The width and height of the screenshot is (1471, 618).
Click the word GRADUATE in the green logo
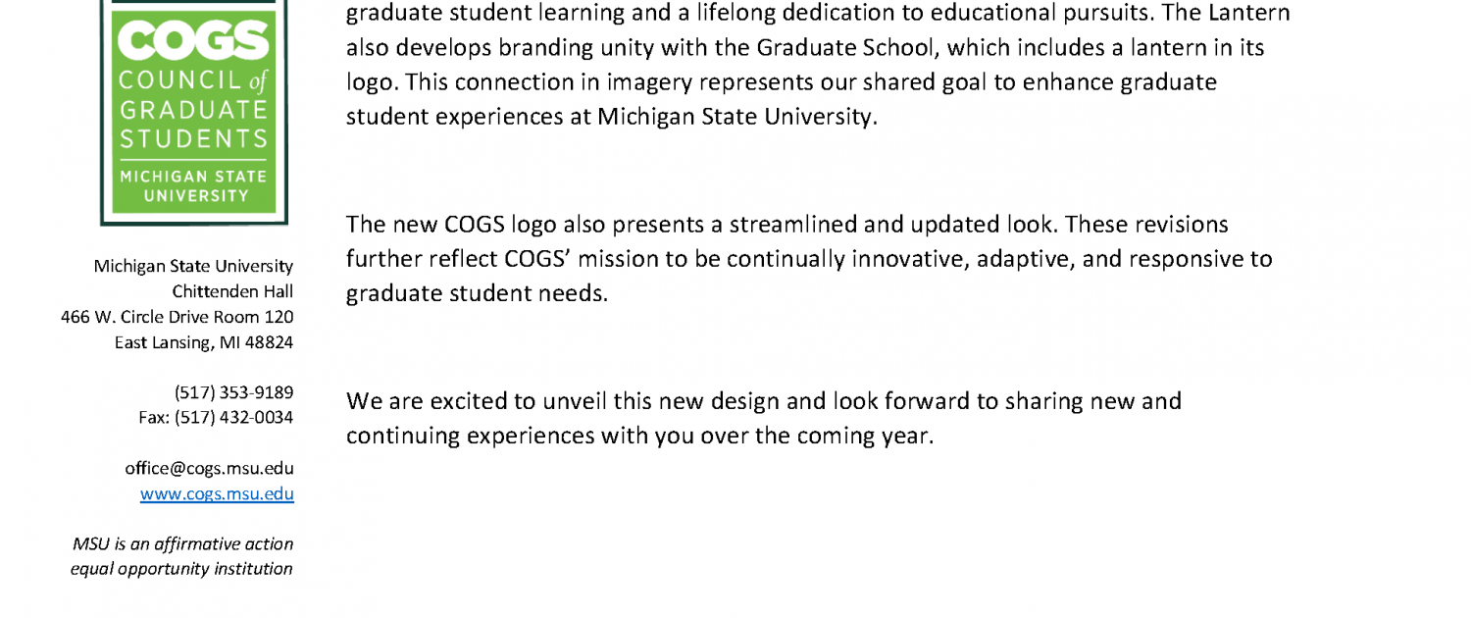click(x=193, y=109)
